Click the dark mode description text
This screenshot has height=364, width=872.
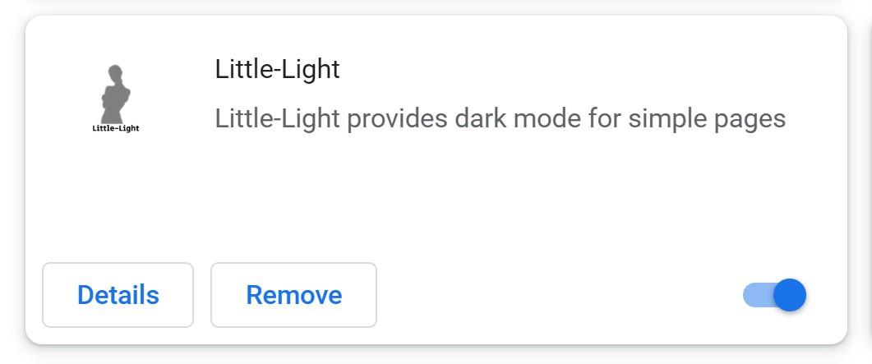click(500, 118)
